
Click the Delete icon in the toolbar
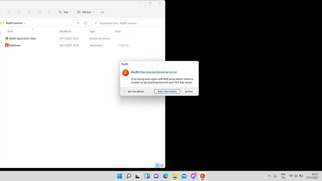[49, 12]
